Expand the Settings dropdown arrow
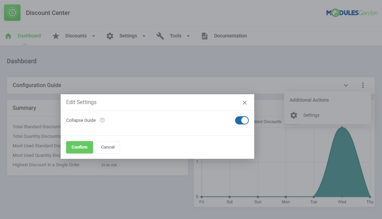Viewport: 382px width, 219px height. point(144,36)
